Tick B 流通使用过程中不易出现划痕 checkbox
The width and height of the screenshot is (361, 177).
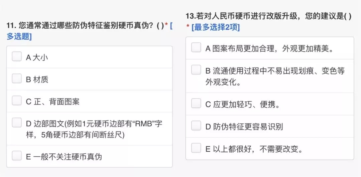[x=196, y=70]
